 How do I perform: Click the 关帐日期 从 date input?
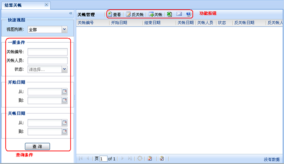pos(45,123)
